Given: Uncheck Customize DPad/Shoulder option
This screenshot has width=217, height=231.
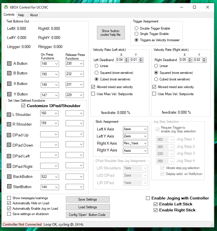Looking at the screenshot, I should point(23,106).
